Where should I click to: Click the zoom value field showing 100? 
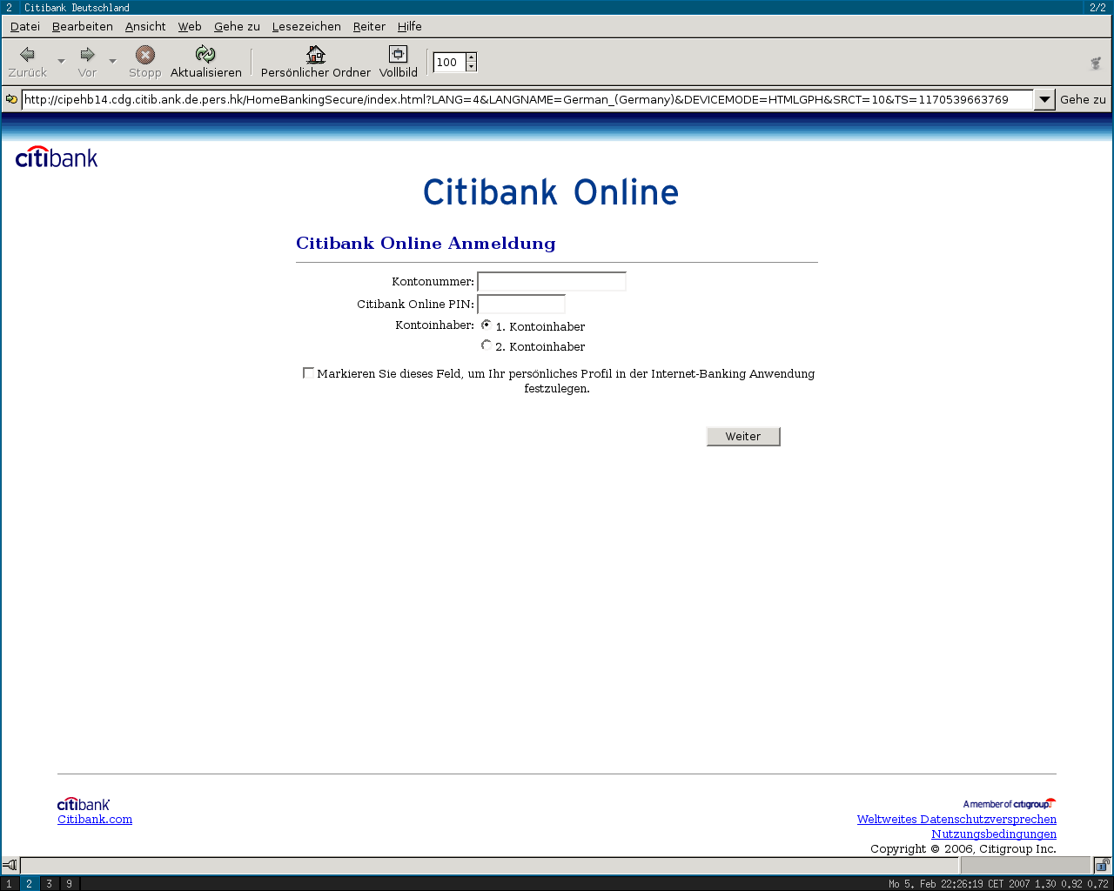pyautogui.click(x=449, y=63)
